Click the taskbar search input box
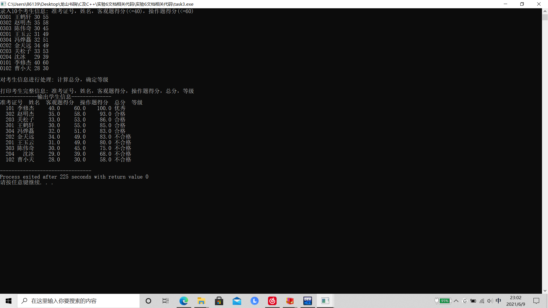Screen dimensions: 548x308 (78, 301)
